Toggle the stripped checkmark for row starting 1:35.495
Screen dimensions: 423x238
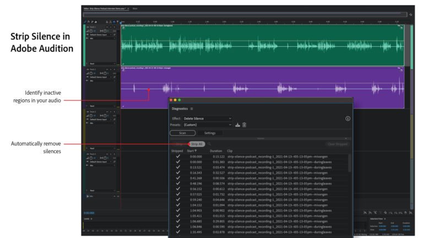(x=178, y=232)
